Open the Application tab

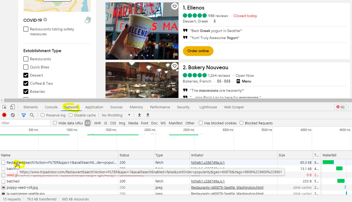94,107
